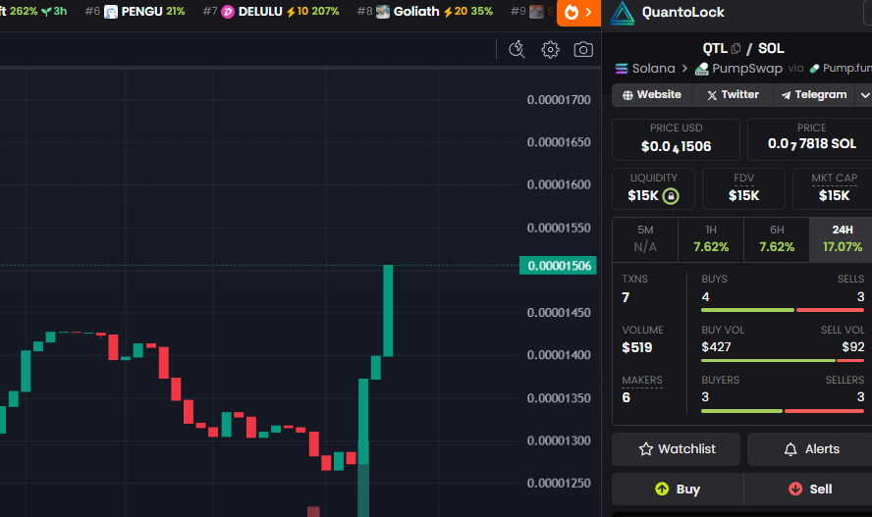Open the project Twitter link
872x517 pixels.
(733, 95)
